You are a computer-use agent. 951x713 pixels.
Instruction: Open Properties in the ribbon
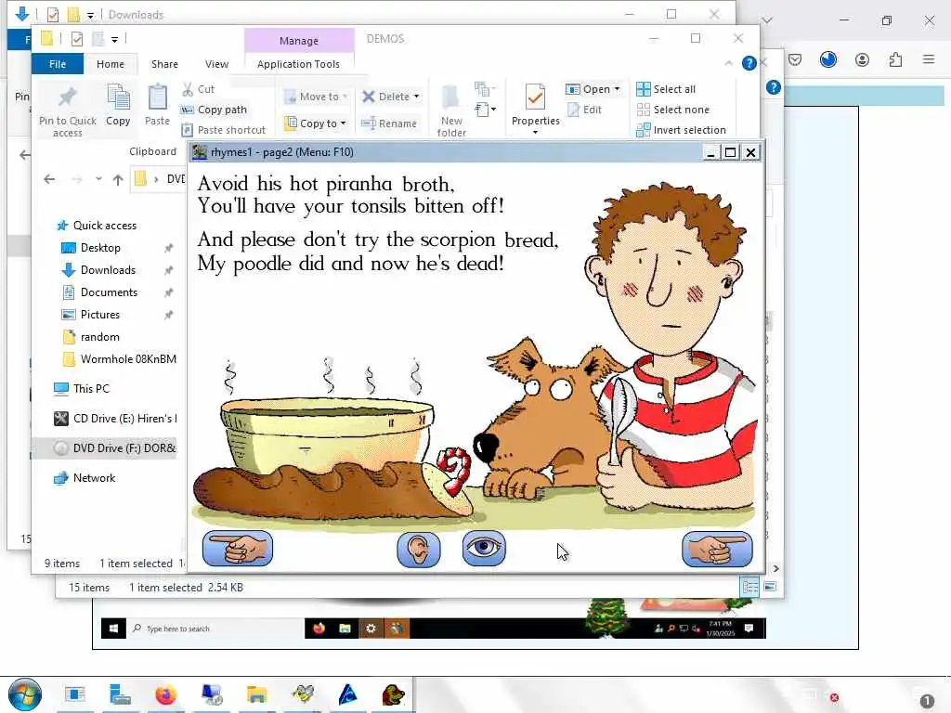[536, 104]
